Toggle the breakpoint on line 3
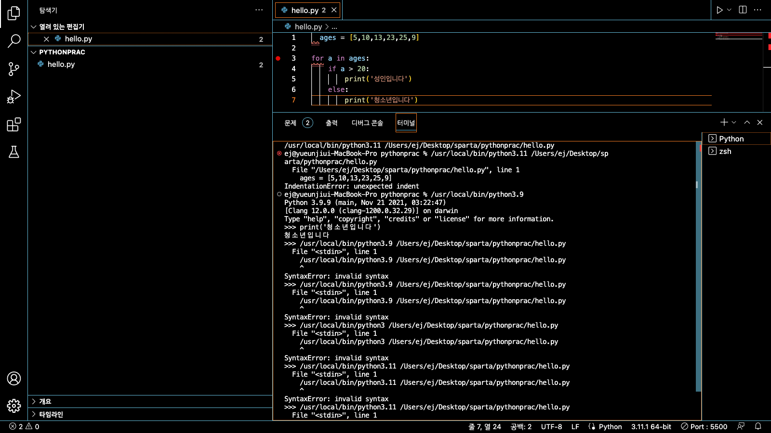The width and height of the screenshot is (771, 433). pos(278,58)
